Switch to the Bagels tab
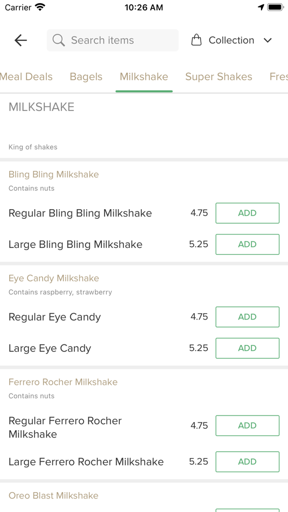This screenshot has height=512, width=288. pyautogui.click(x=86, y=77)
